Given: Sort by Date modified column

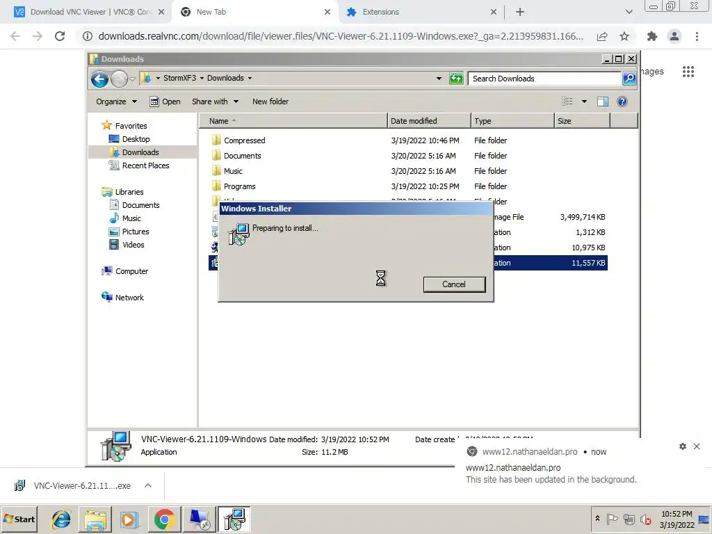Looking at the screenshot, I should click(x=429, y=121).
